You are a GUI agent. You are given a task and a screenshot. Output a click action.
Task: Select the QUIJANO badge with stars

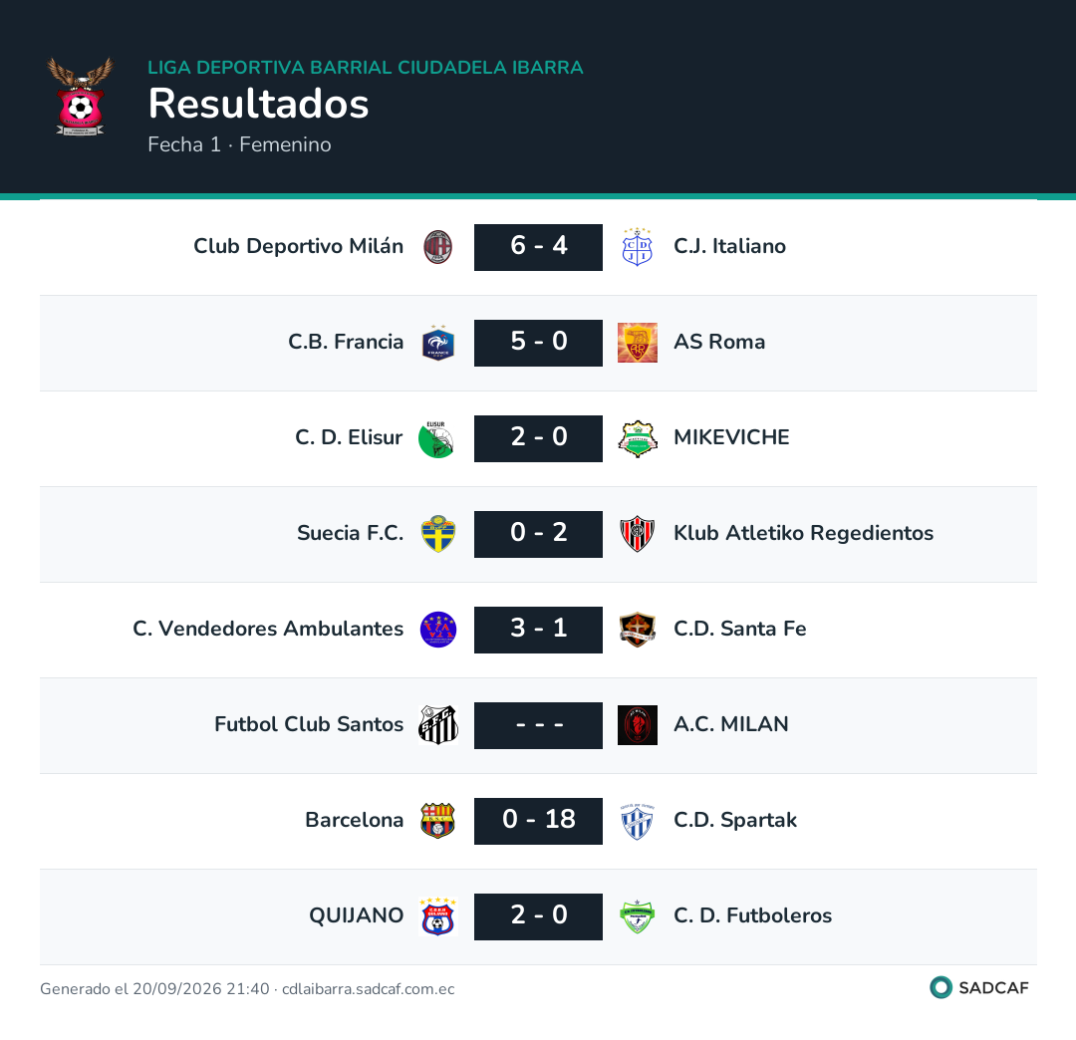(x=437, y=916)
